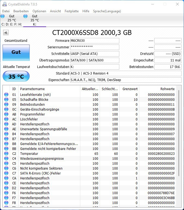The image size is (184, 210).
Task: Click the CrystalDiskInfo app icon in title bar
Action: 5,4
